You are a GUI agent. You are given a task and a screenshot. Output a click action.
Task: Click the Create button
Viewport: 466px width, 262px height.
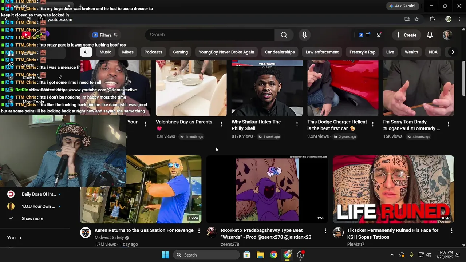pos(406,35)
